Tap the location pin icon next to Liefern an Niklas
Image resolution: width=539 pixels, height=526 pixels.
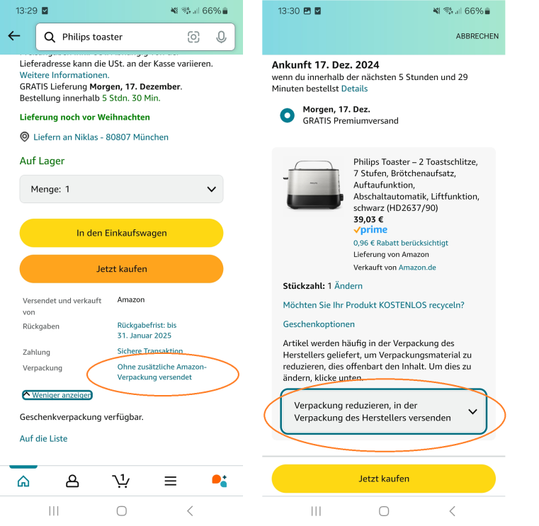[x=24, y=137]
